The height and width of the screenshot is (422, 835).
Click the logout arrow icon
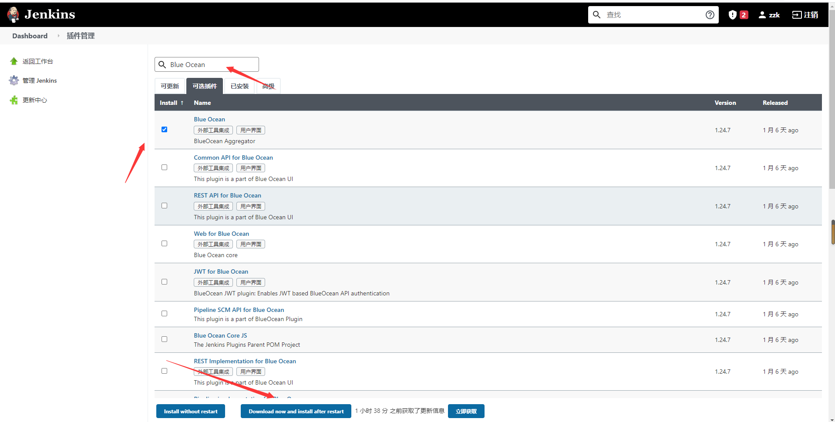(x=797, y=15)
